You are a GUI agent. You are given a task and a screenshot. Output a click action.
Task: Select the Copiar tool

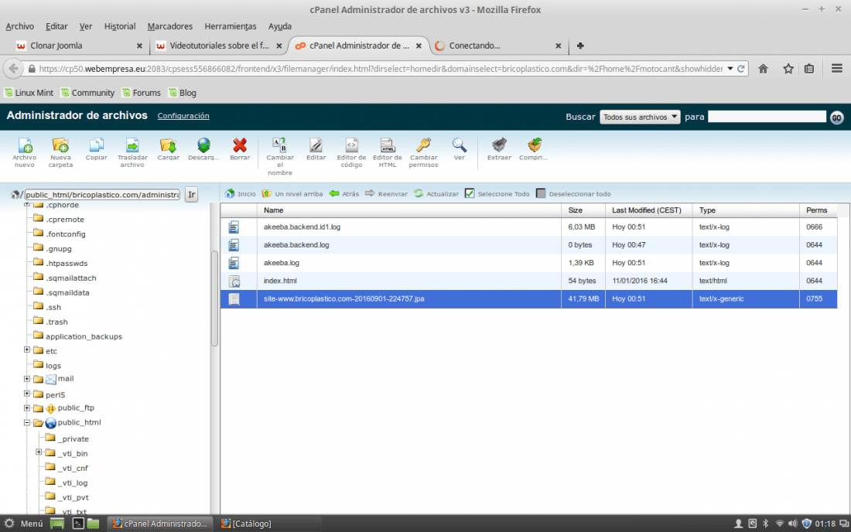click(x=96, y=149)
